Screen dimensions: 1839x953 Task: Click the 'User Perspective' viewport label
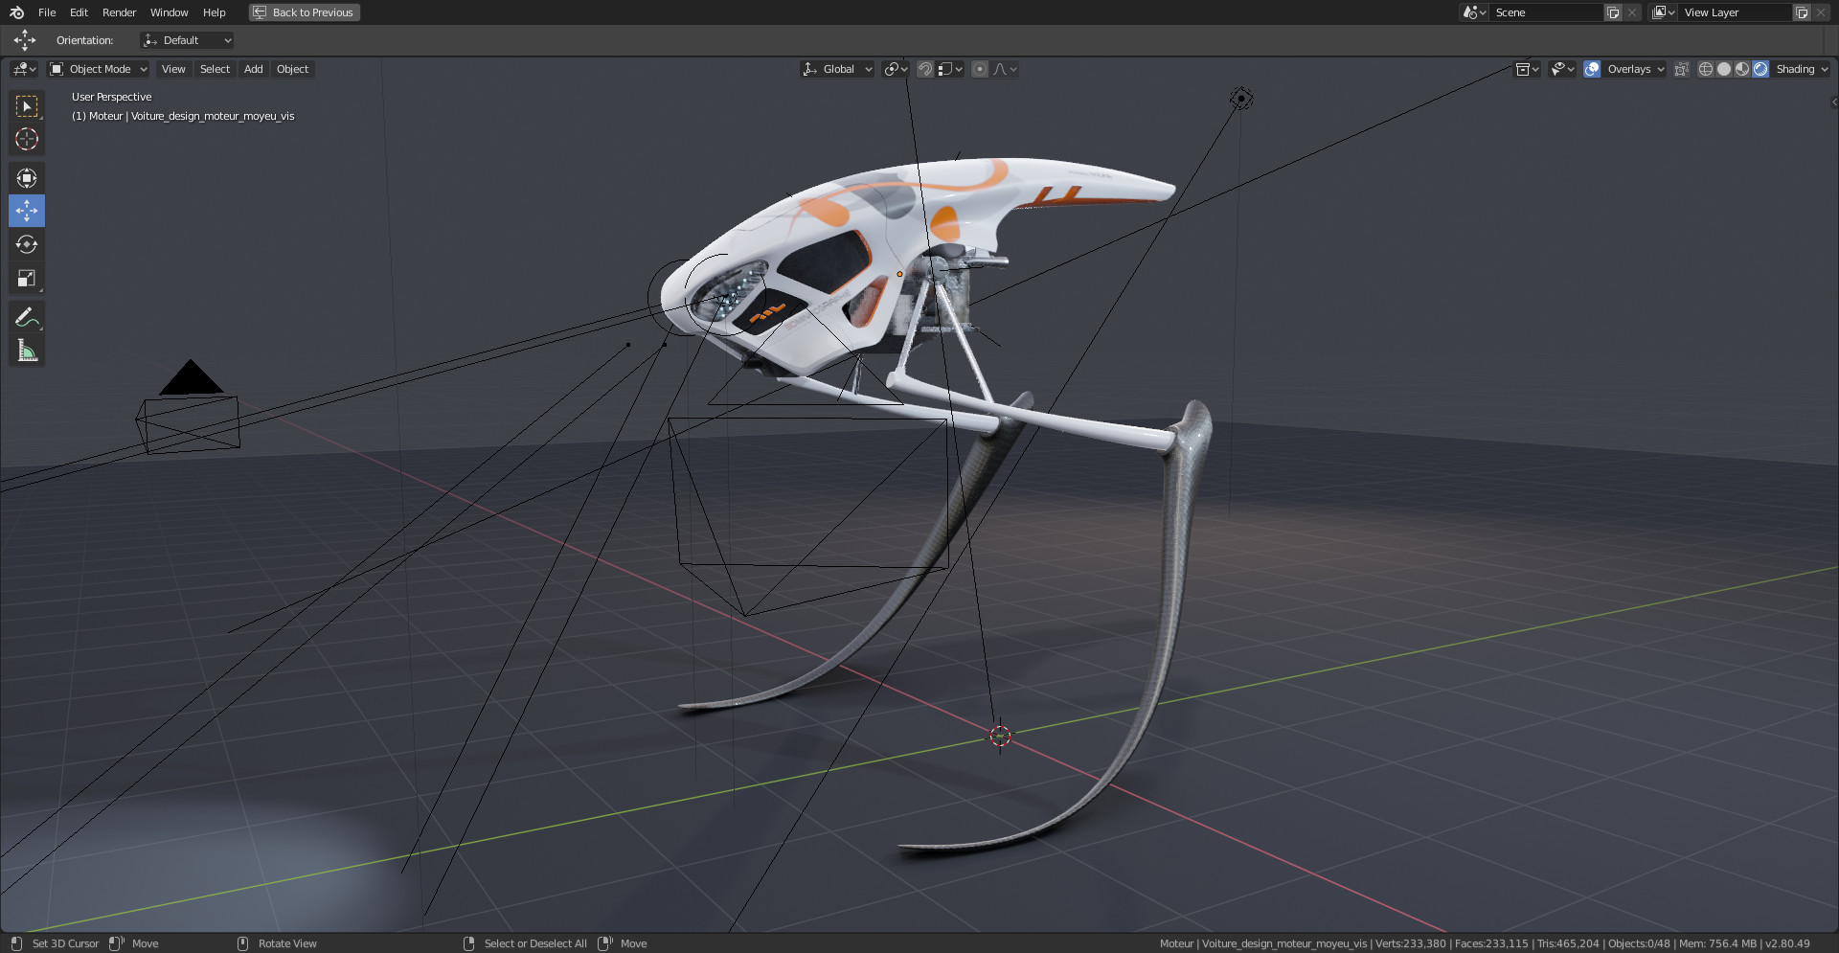click(x=111, y=97)
